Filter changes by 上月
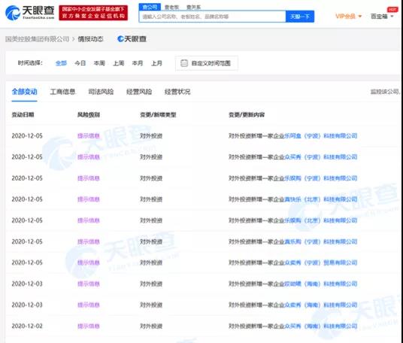403x343 pixels. (x=157, y=63)
